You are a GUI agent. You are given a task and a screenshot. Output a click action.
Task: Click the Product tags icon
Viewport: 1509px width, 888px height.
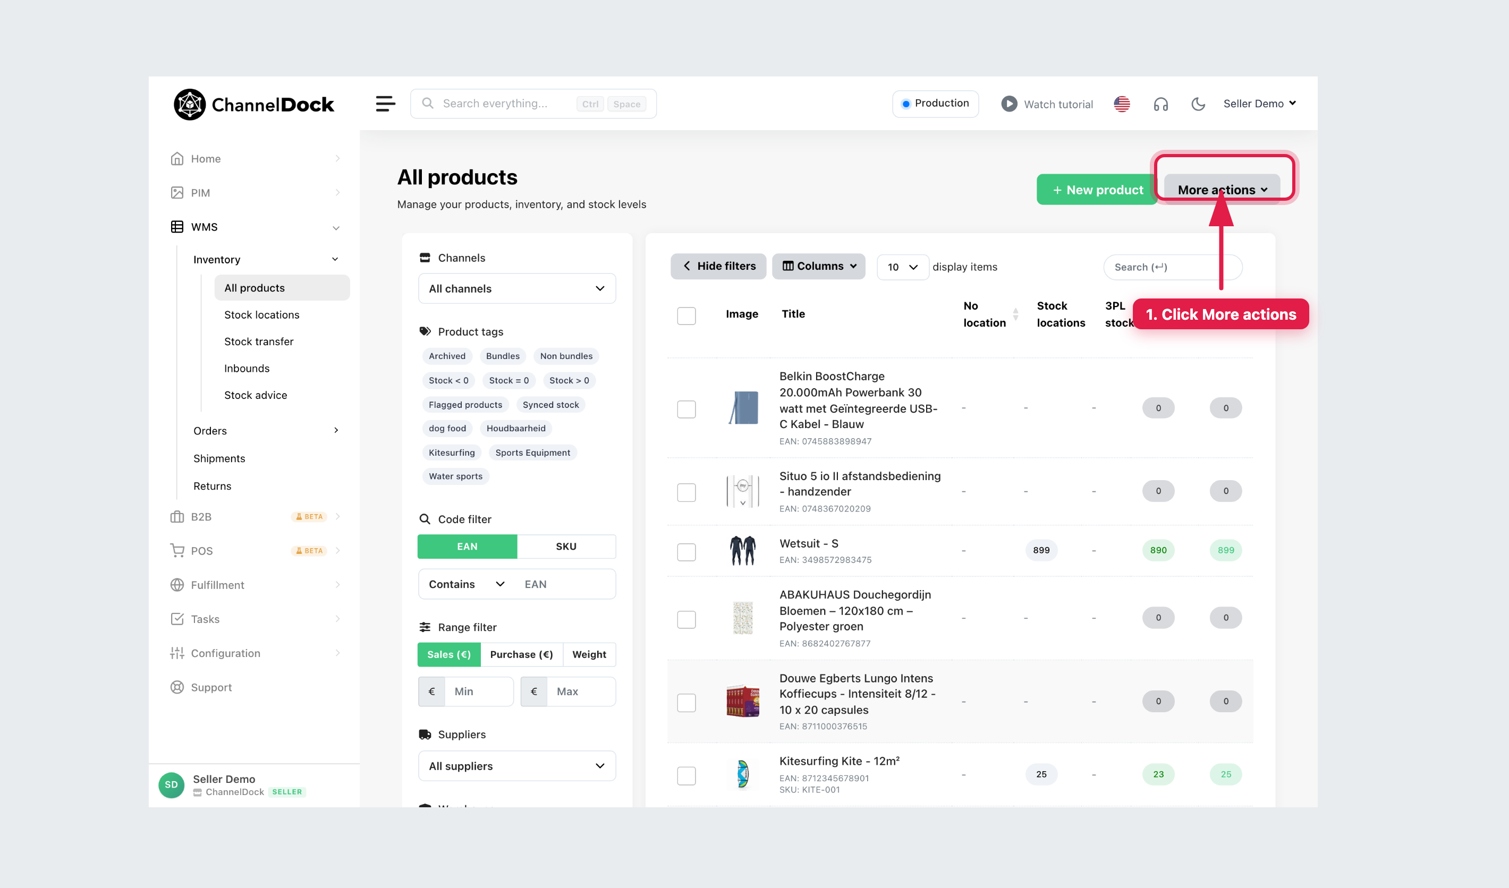(425, 331)
